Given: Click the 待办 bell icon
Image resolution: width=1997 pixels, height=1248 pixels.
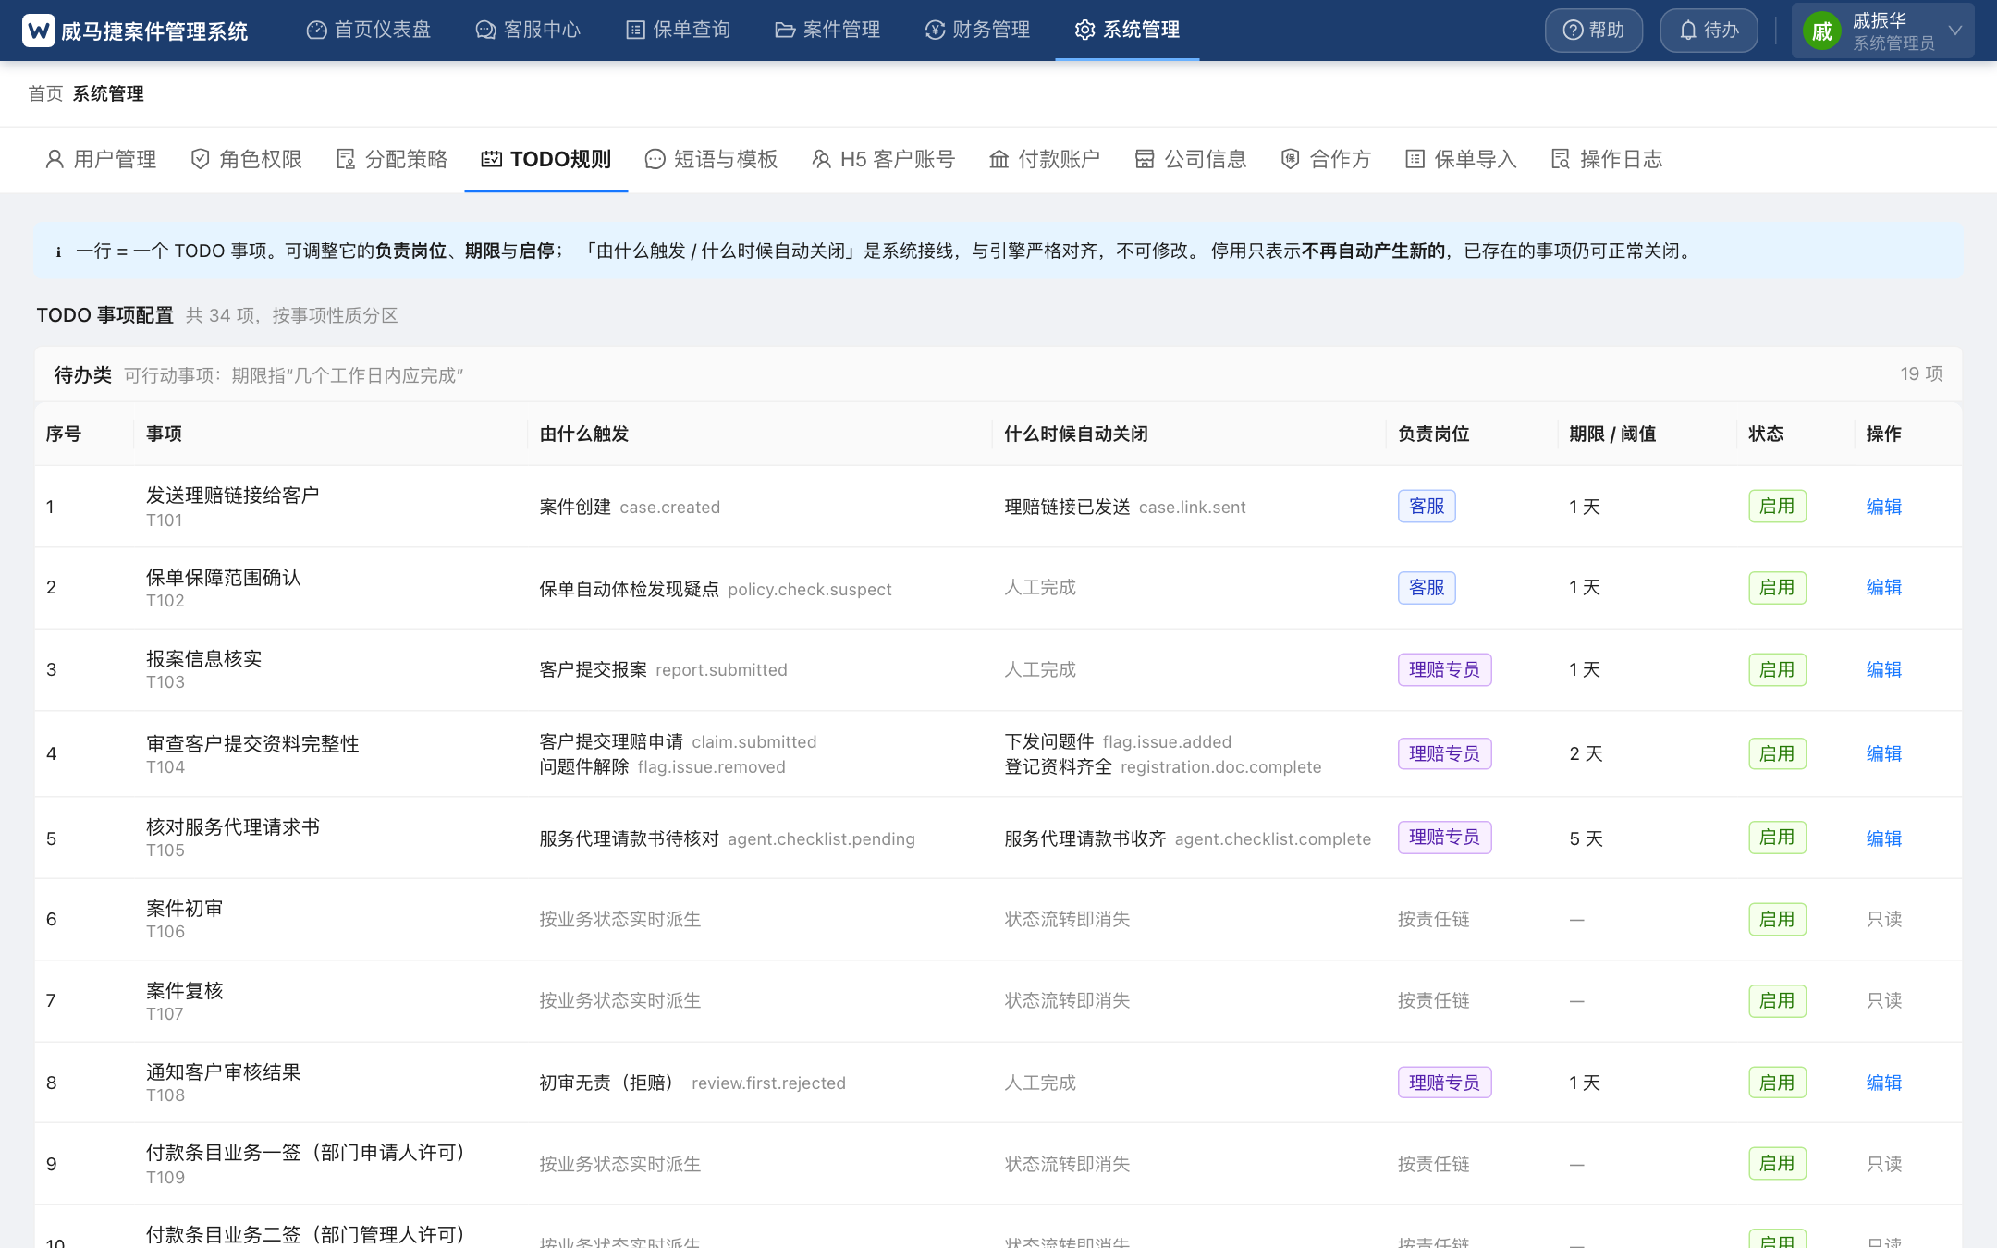Looking at the screenshot, I should click(1688, 31).
